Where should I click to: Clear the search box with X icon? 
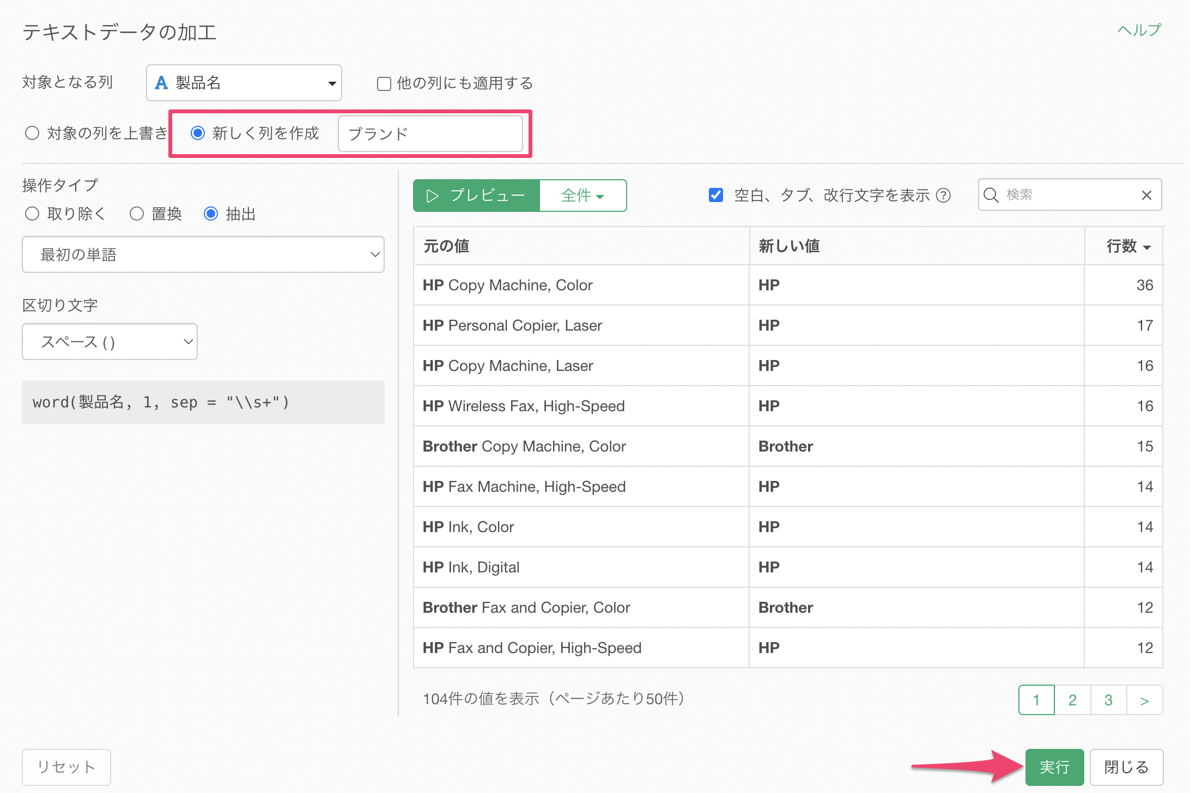[x=1146, y=195]
